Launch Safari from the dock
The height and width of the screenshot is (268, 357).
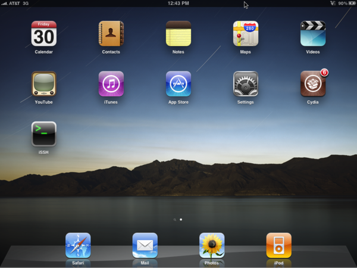pos(78,245)
